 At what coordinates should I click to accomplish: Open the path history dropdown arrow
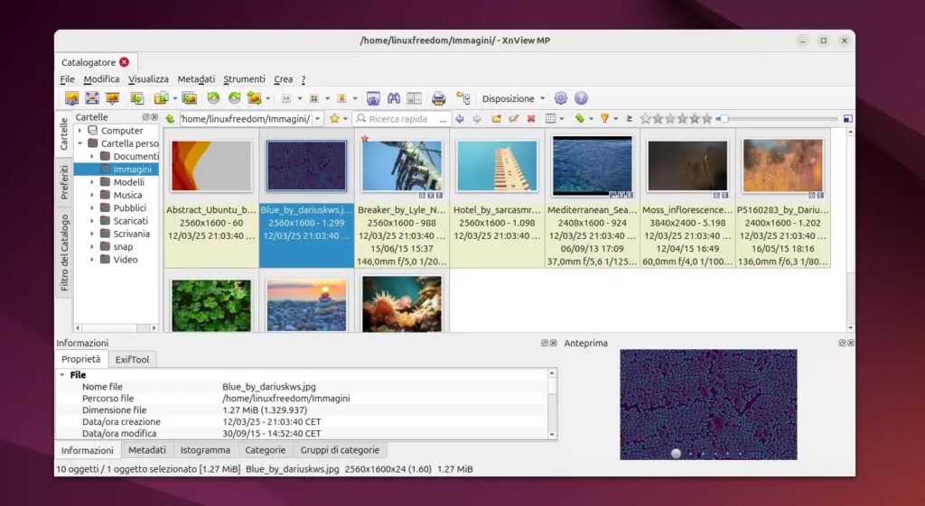(x=317, y=119)
